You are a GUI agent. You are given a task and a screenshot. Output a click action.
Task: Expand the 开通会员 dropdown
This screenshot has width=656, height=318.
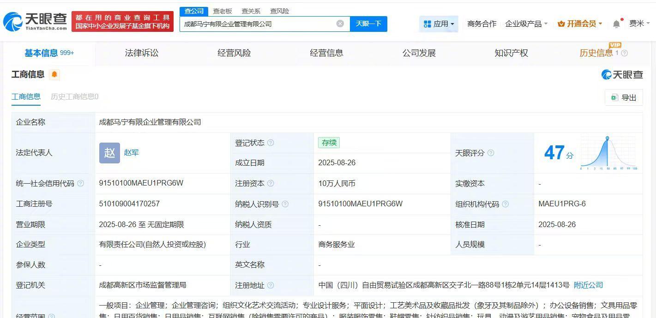pyautogui.click(x=580, y=24)
